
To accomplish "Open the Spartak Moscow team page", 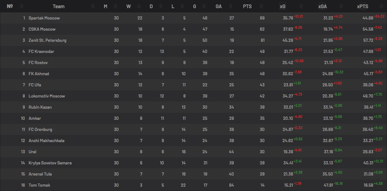I will [44, 18].
